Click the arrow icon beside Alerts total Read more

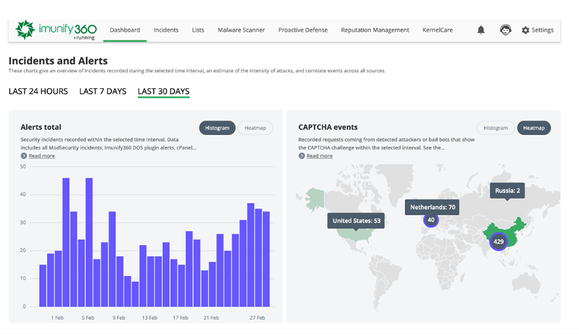point(24,156)
